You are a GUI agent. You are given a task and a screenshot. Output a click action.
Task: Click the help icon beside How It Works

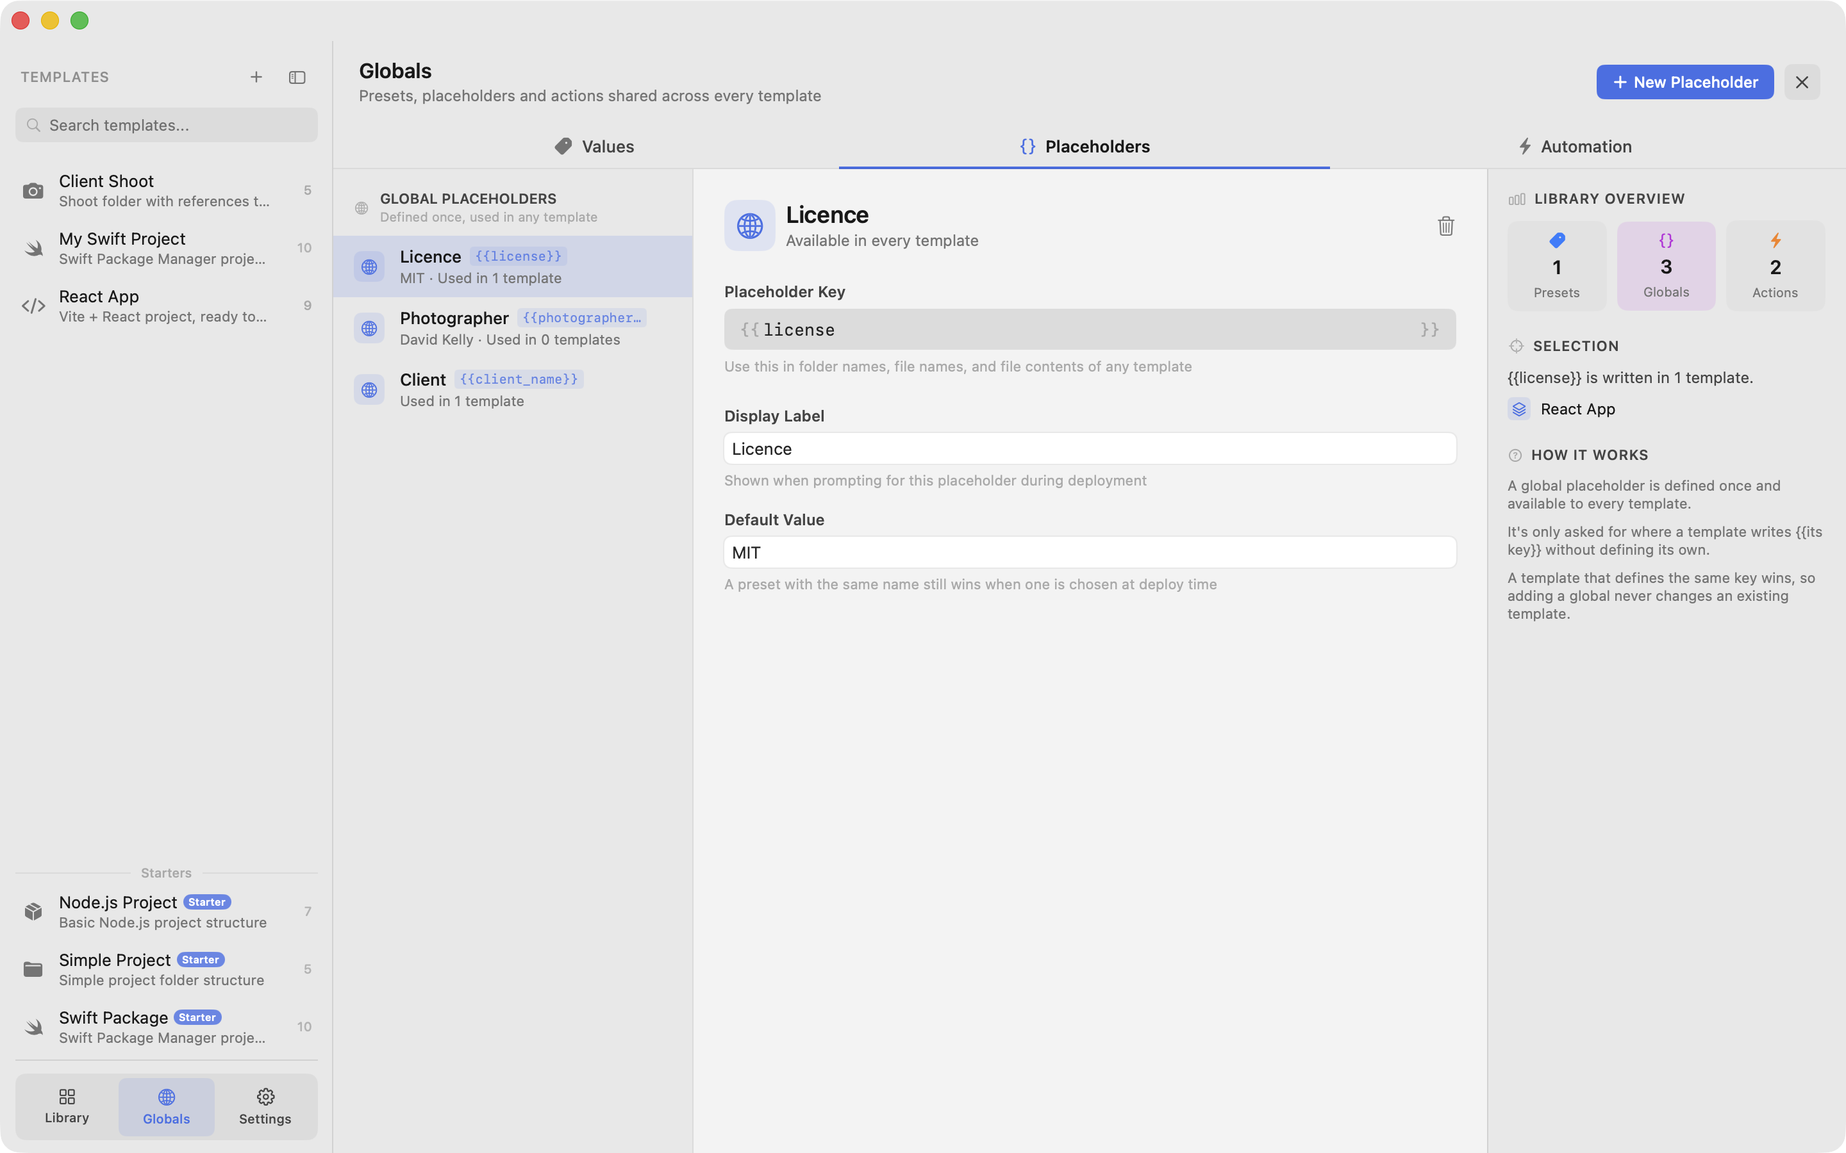click(x=1515, y=455)
